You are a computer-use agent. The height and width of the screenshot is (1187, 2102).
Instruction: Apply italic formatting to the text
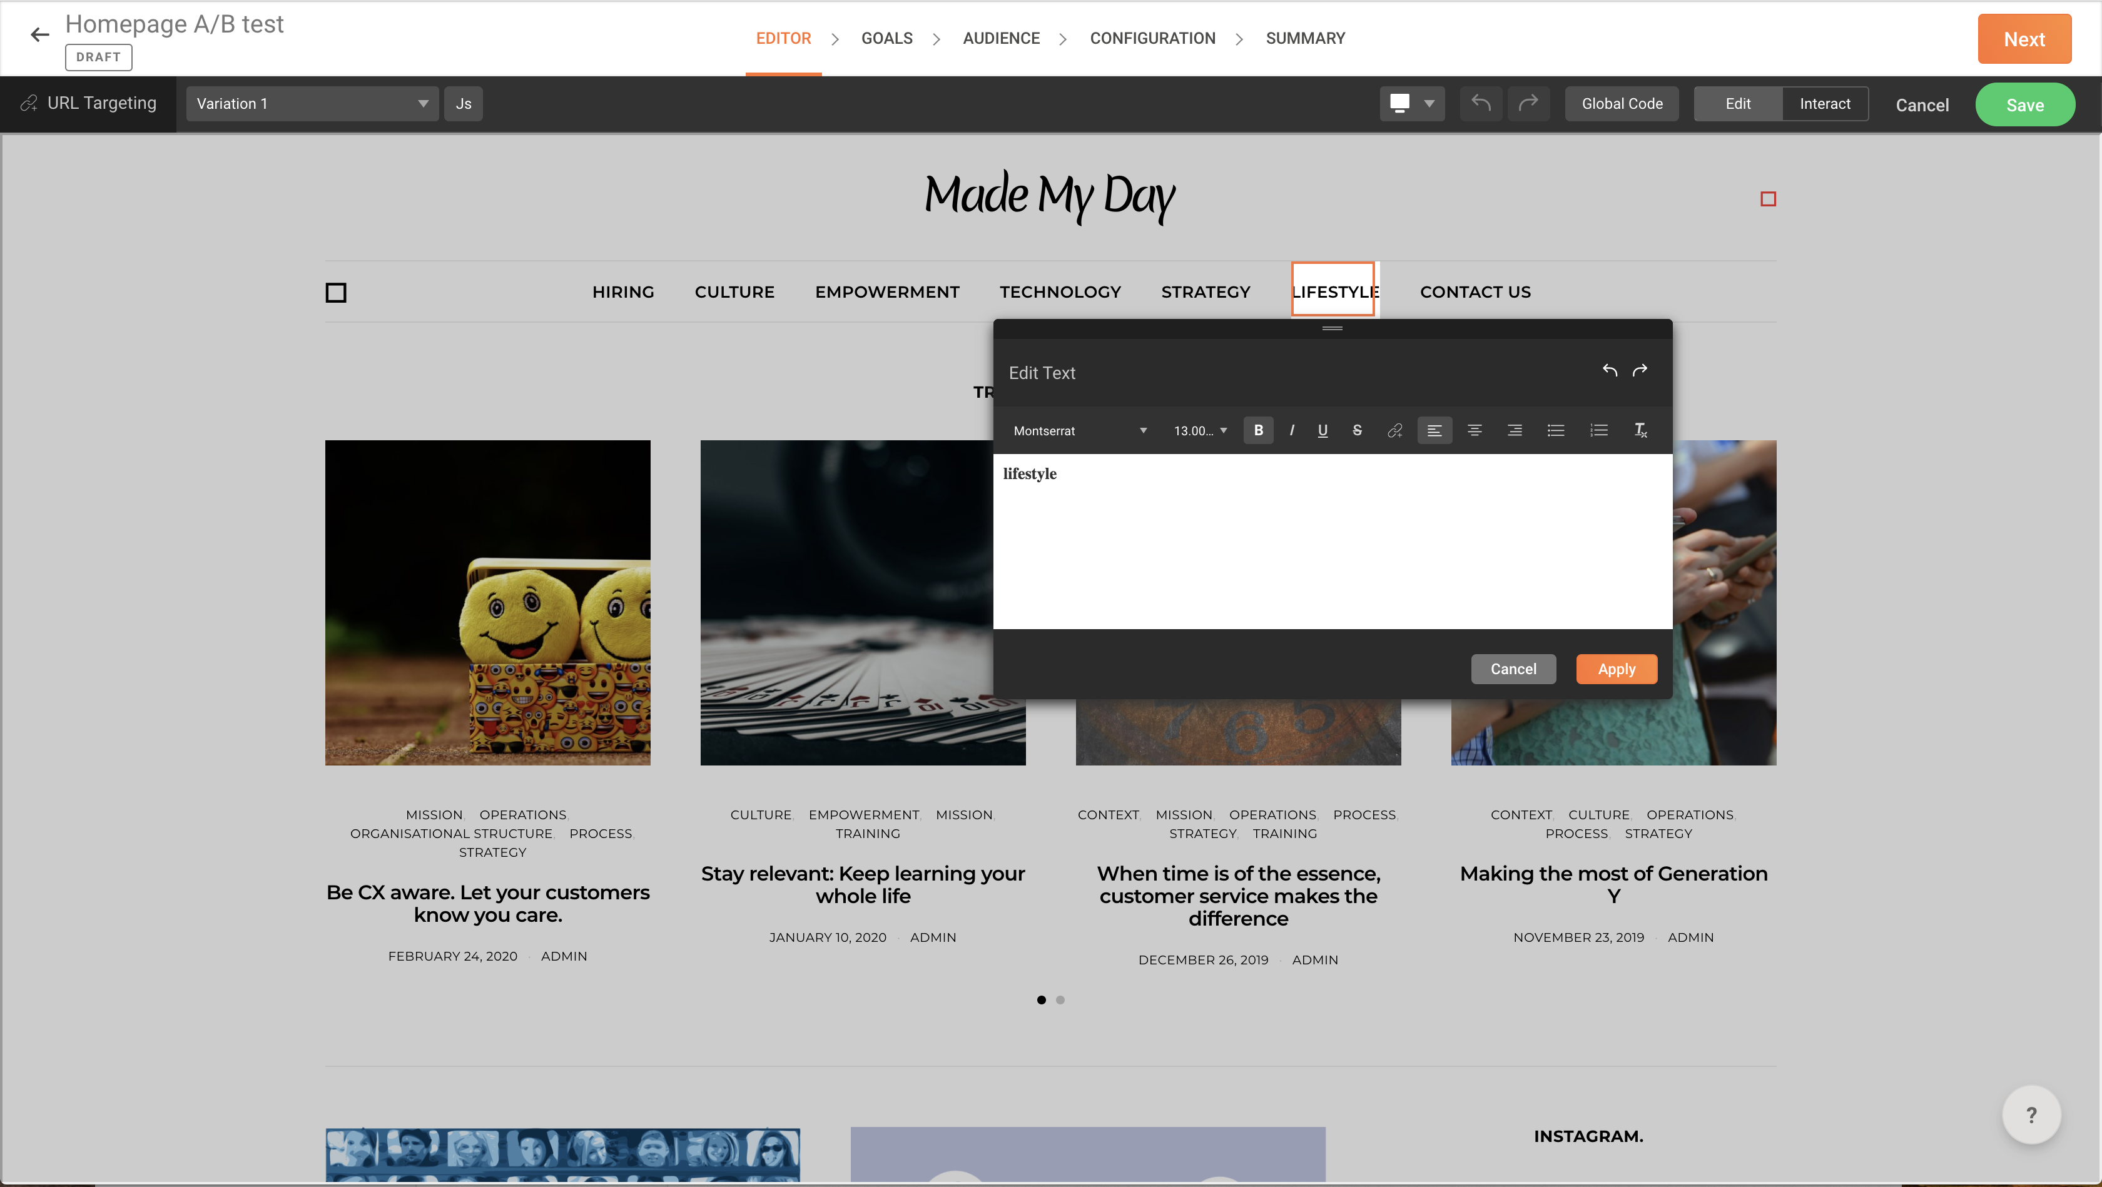pos(1292,430)
